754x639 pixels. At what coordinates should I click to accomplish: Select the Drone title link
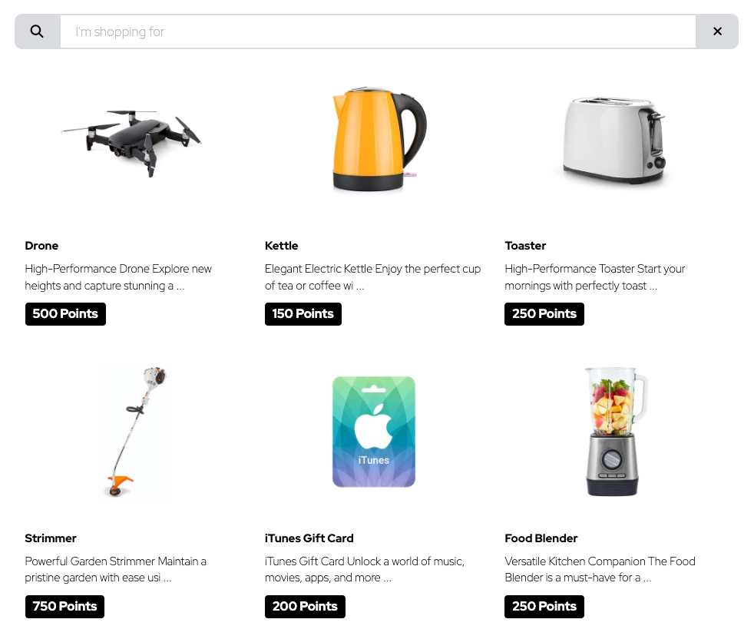coord(41,246)
